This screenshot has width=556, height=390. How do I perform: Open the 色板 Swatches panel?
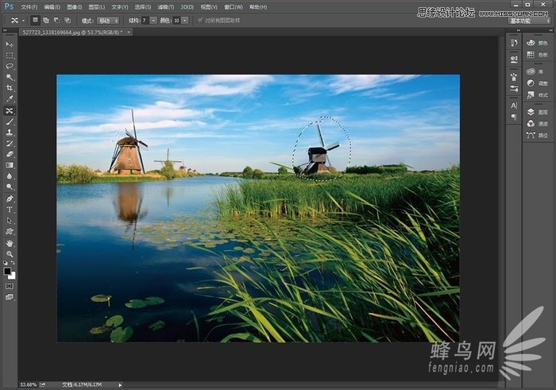(537, 55)
